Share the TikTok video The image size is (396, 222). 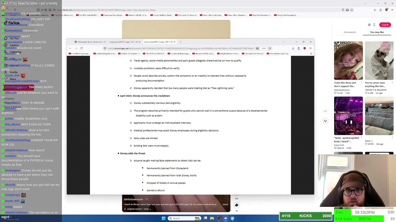pyautogui.click(x=237, y=205)
